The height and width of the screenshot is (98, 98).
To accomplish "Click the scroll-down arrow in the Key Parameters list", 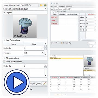I will pyautogui.click(x=45, y=54).
